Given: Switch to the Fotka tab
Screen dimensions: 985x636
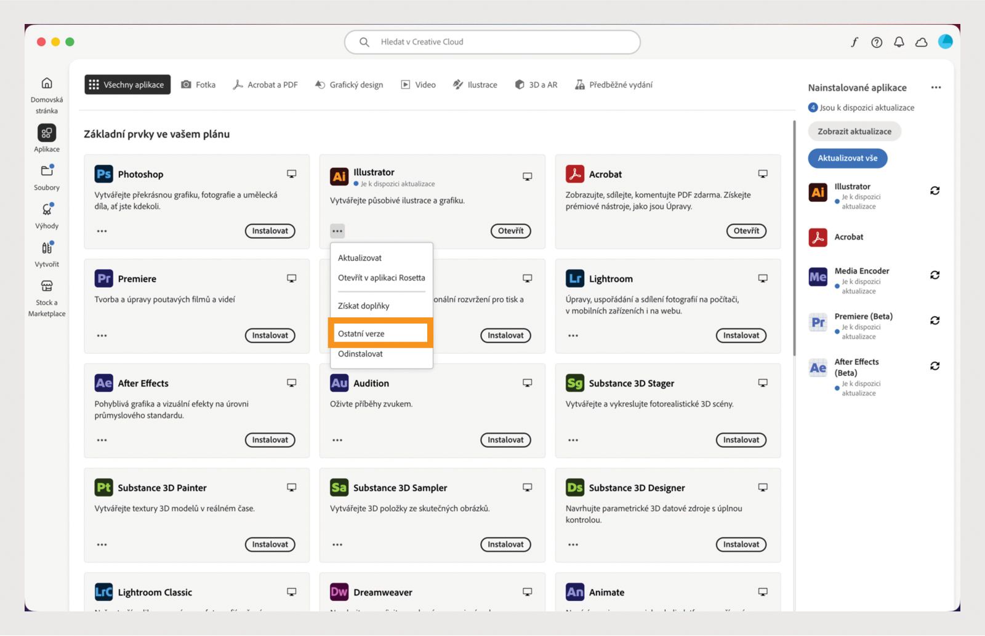Looking at the screenshot, I should pyautogui.click(x=198, y=85).
